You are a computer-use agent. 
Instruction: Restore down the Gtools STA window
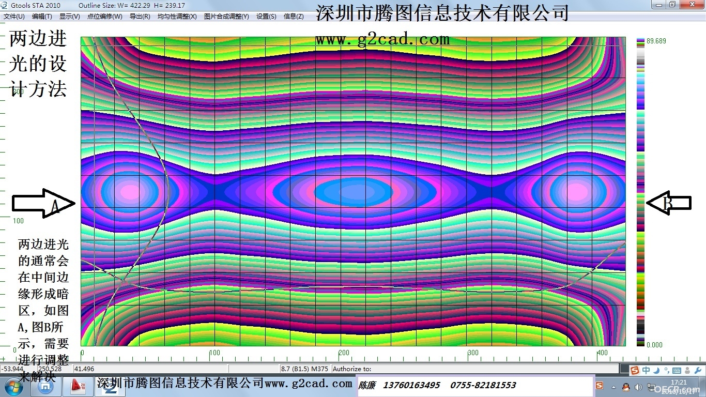pos(672,5)
